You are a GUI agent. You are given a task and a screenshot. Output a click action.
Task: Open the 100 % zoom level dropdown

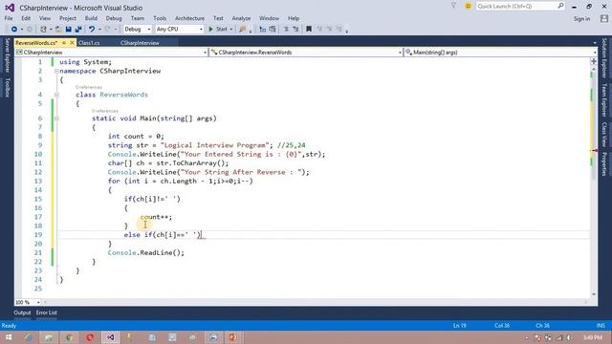[x=38, y=302]
